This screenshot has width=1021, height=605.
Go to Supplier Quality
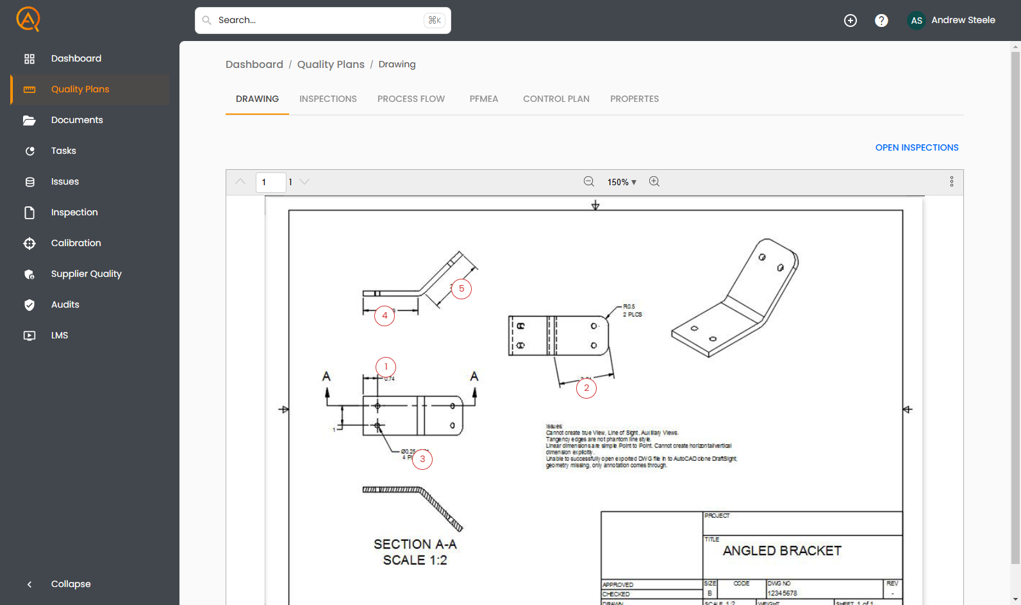90,274
